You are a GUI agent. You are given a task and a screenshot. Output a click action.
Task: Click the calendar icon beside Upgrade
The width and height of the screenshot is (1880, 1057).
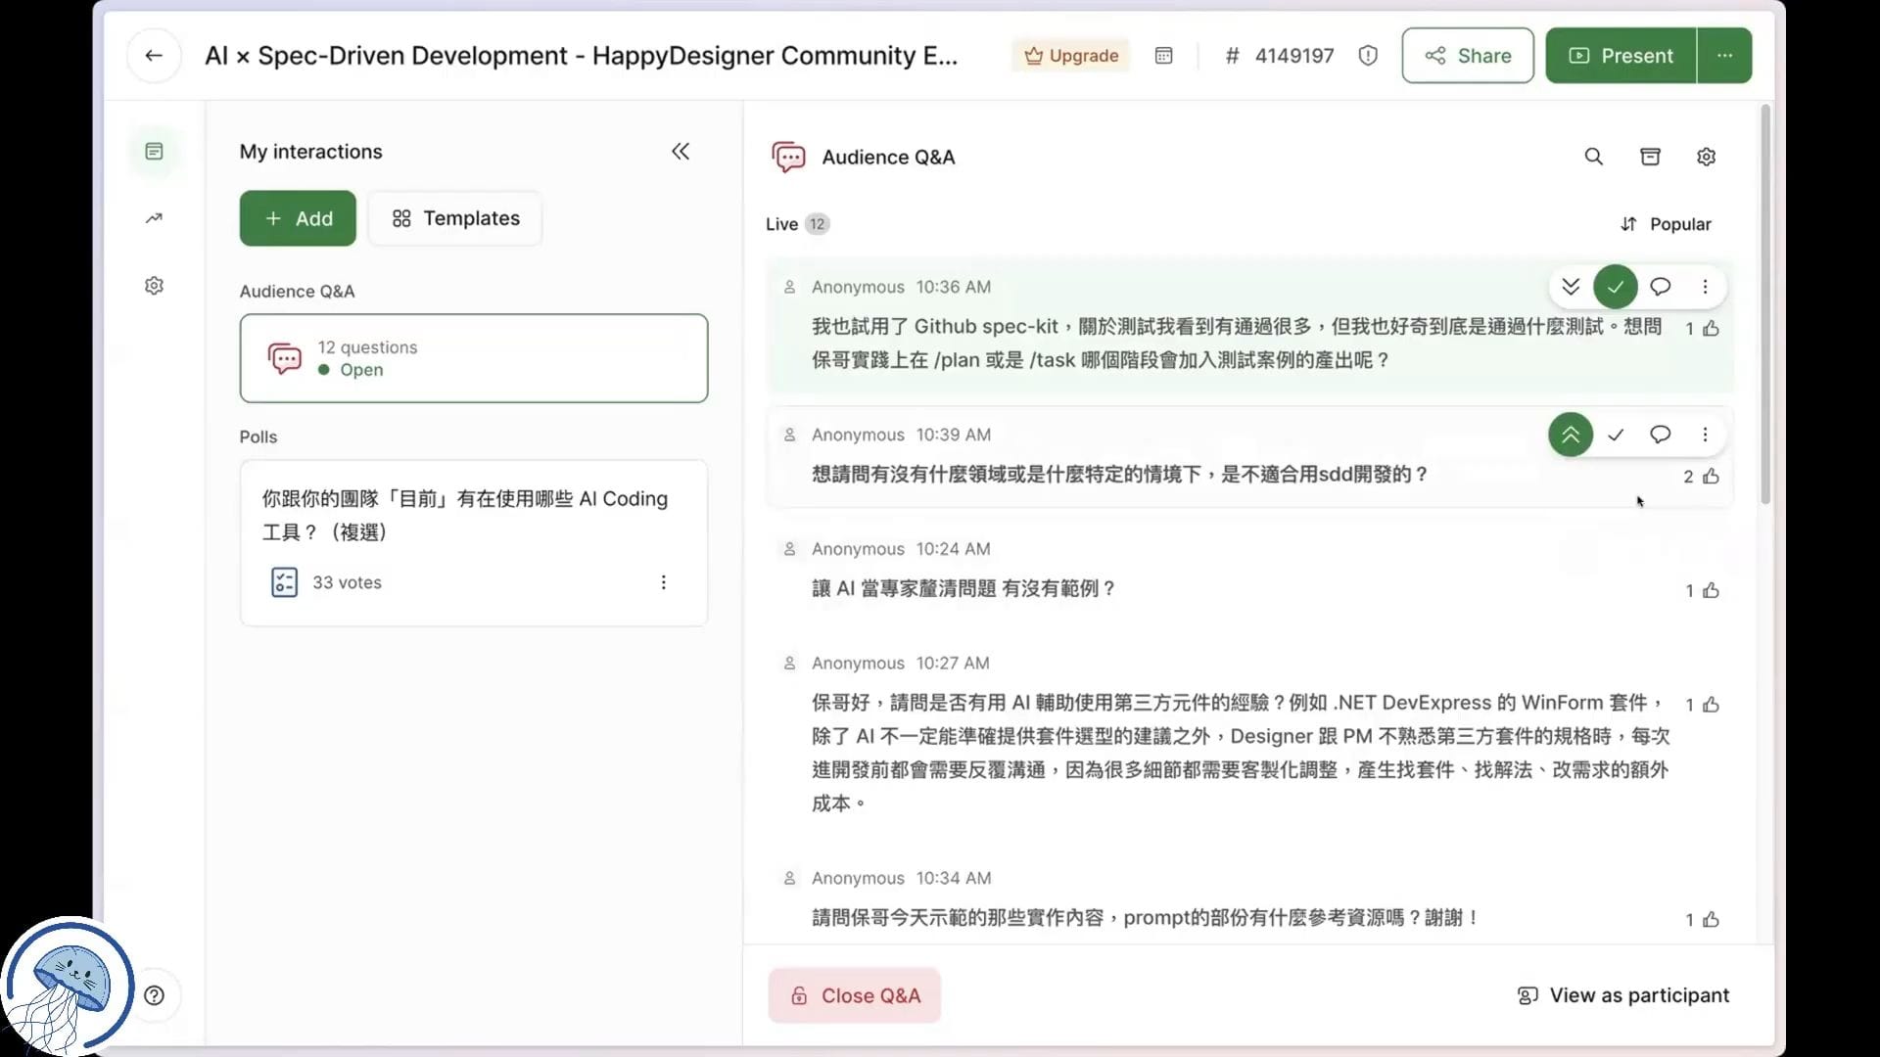(1163, 56)
